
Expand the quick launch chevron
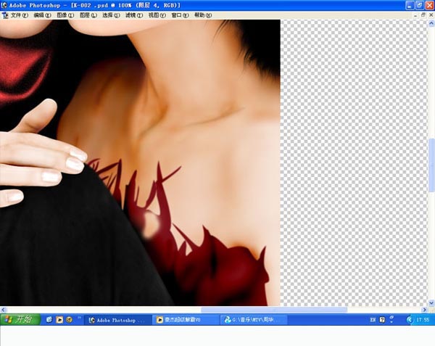coord(79,318)
